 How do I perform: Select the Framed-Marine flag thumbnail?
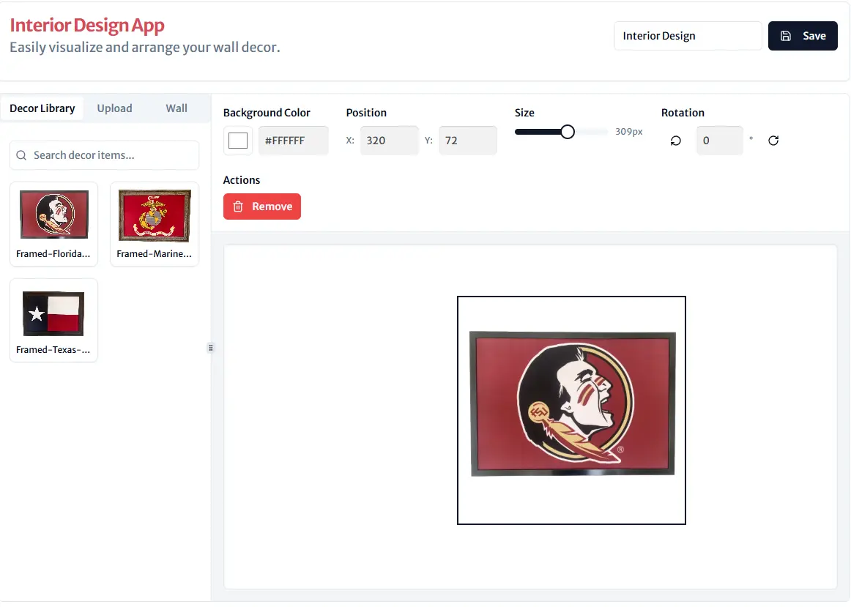154,224
